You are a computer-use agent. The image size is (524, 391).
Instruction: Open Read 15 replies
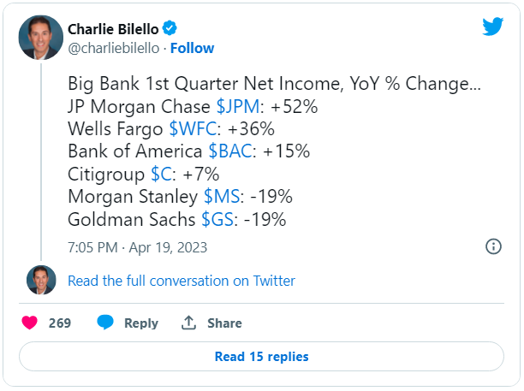(261, 356)
